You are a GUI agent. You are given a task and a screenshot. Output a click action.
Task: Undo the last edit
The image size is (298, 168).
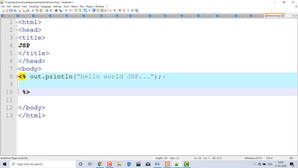tap(47, 10)
